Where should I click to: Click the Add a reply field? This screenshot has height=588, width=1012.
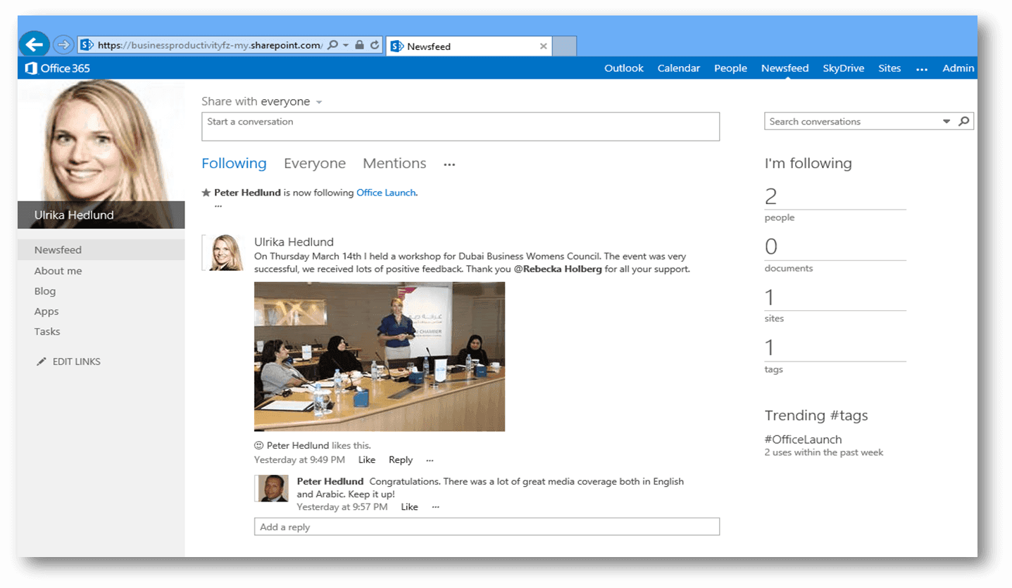click(x=487, y=526)
